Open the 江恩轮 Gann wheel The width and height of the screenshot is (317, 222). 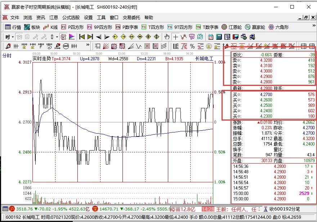232,27
